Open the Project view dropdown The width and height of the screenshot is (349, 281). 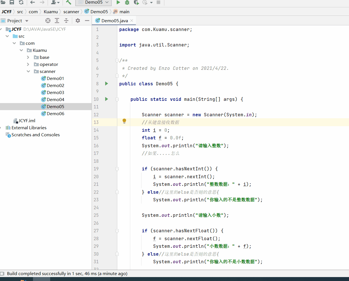point(27,21)
